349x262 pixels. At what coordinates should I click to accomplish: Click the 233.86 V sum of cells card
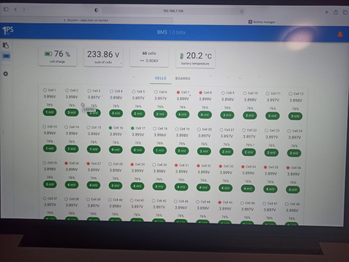(103, 57)
